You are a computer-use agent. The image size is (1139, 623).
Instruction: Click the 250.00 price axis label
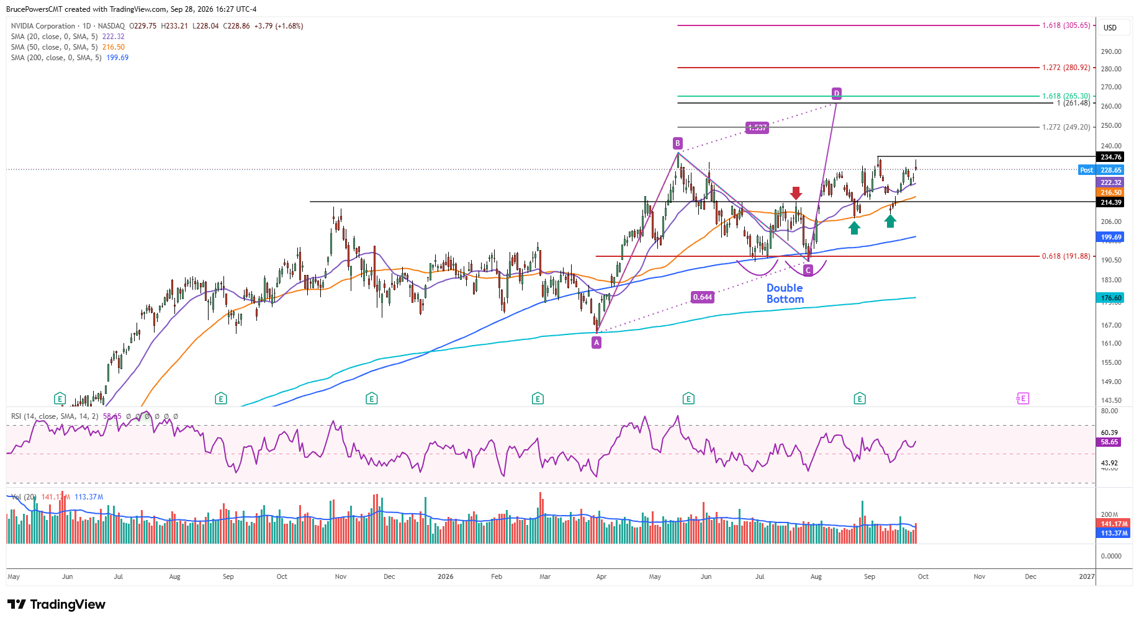point(1111,125)
